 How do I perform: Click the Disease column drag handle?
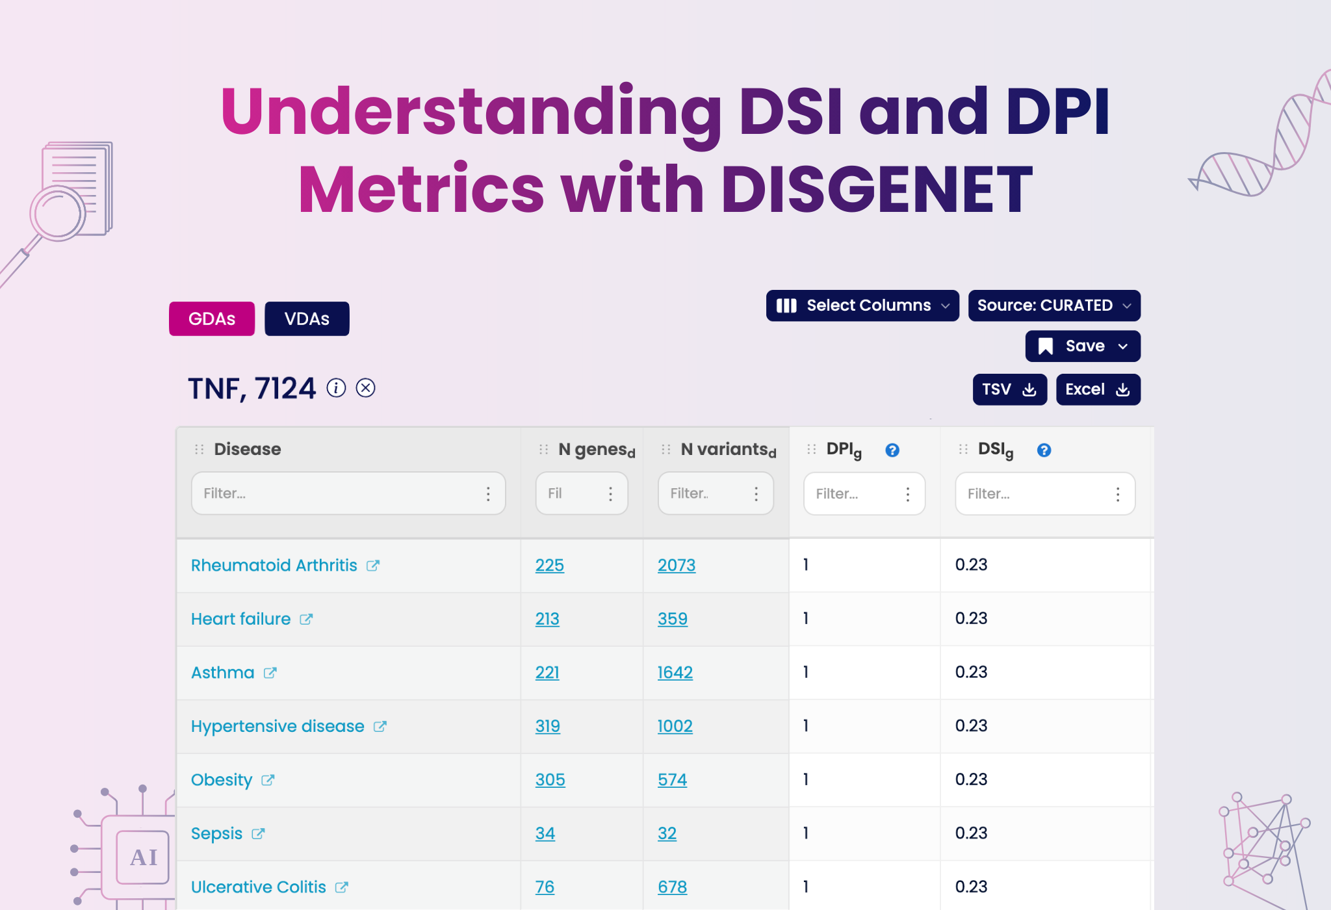[200, 448]
